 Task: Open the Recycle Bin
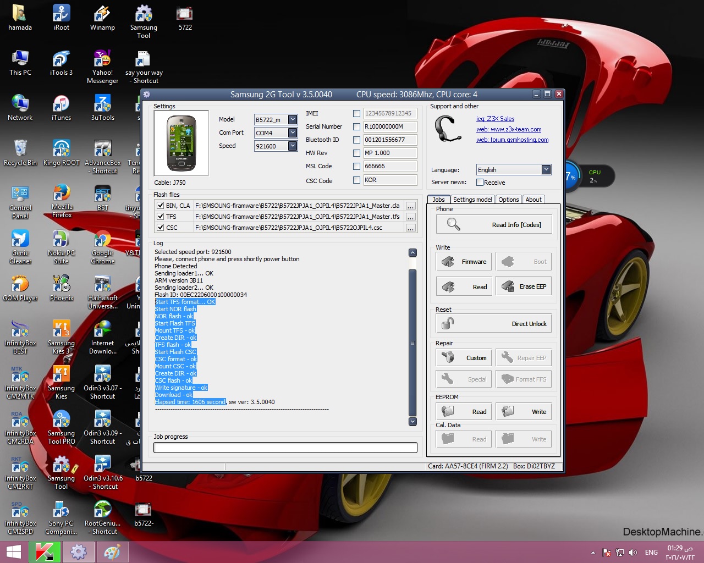[x=20, y=153]
